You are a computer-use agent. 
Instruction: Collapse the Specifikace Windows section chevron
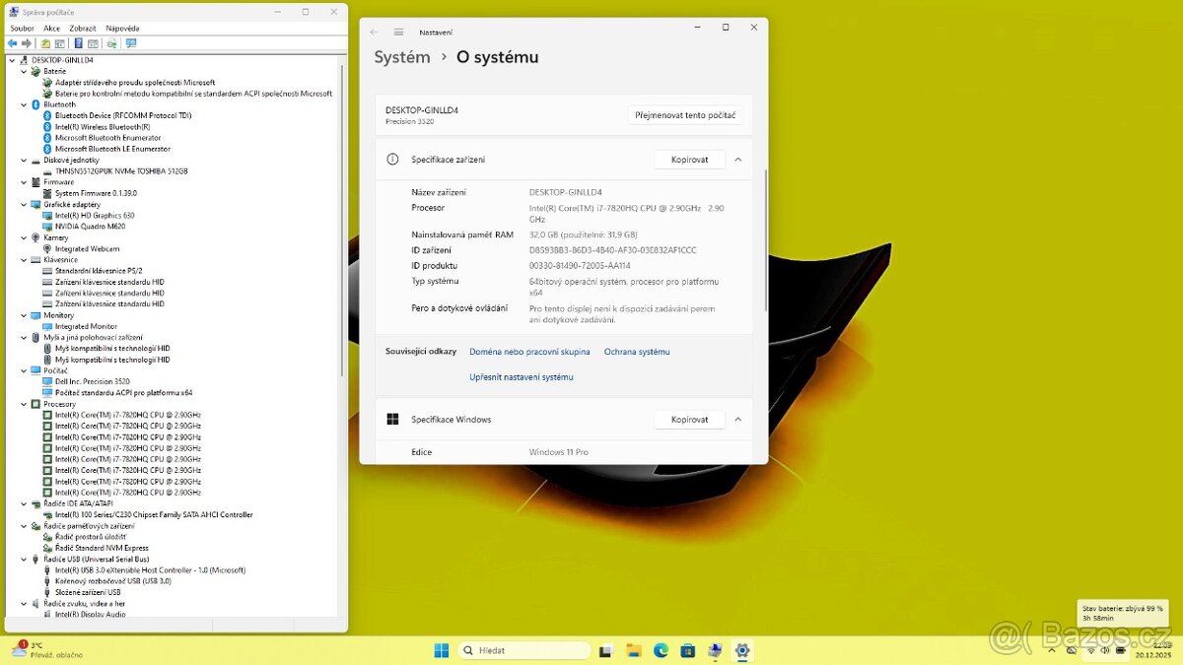click(x=737, y=419)
